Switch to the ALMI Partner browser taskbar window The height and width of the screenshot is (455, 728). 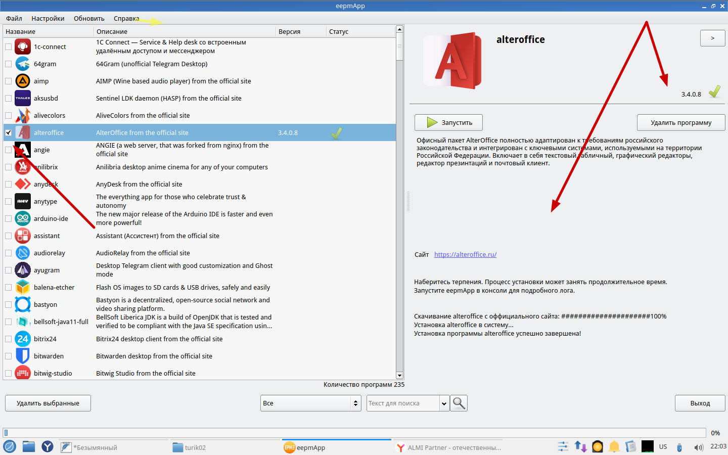449,447
